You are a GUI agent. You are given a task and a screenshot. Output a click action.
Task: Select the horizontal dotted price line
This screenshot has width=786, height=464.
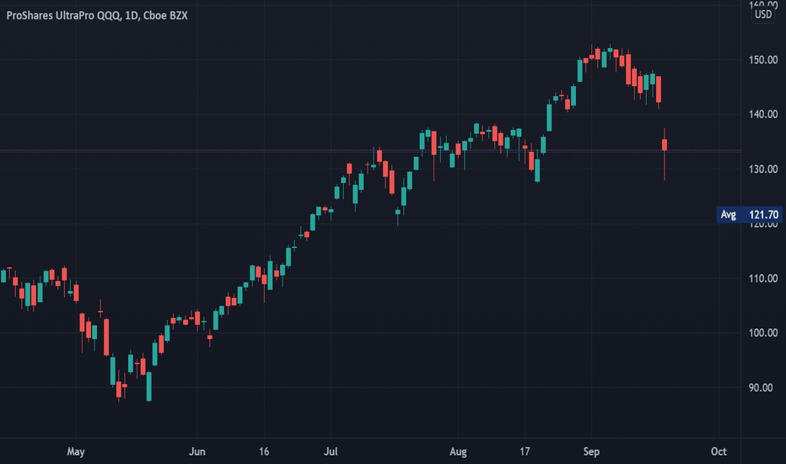[370, 150]
